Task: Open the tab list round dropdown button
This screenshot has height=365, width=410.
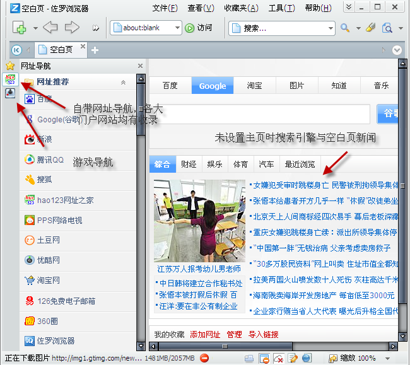Action: (397, 50)
